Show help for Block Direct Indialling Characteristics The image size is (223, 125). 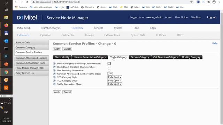click(54, 67)
